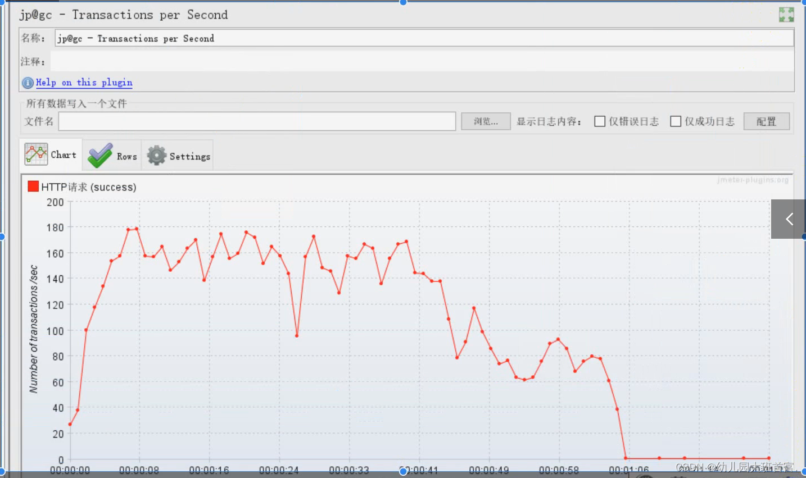Click the 00:00:33 time axis label
Viewport: 806px width, 478px height.
[x=349, y=470]
